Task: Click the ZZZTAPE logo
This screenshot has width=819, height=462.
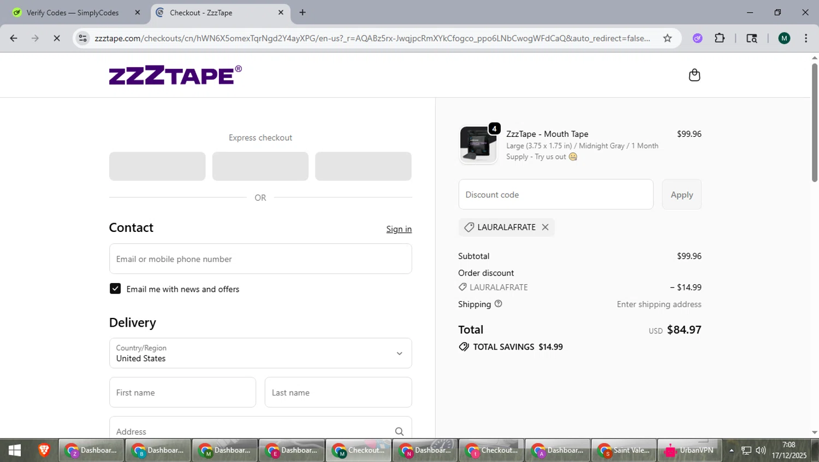Action: (x=175, y=75)
